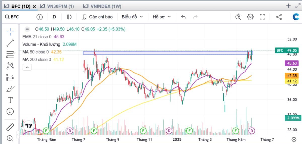
Task: Open Các chỉ báo indicators
Action: [x=97, y=17]
